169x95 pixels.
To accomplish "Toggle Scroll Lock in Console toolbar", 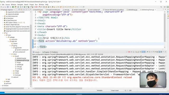I will (138, 52).
